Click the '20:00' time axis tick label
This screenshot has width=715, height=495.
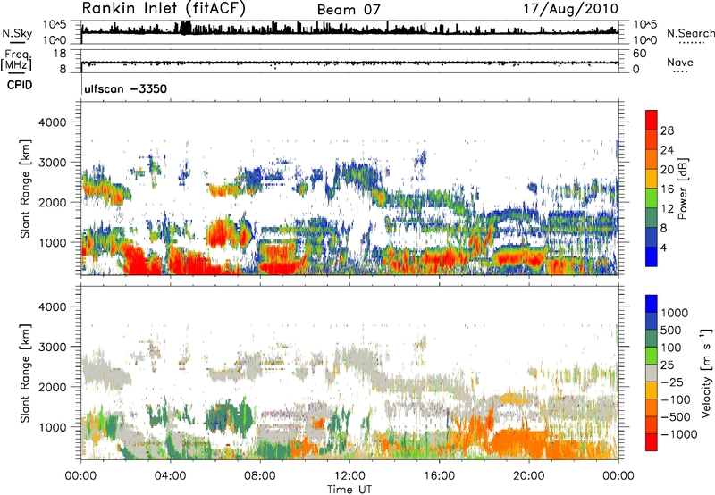click(x=529, y=476)
